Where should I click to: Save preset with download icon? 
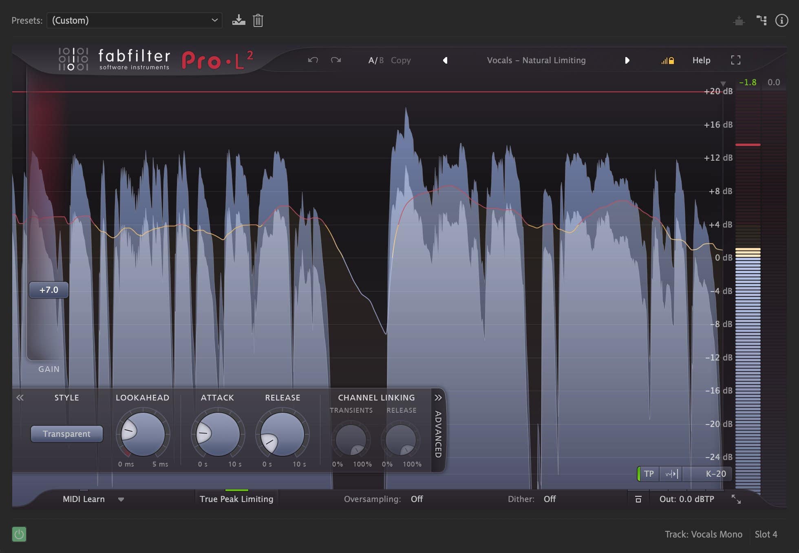pos(238,20)
